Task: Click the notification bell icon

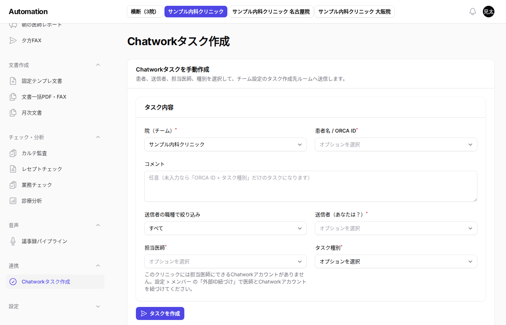Action: pos(472,12)
